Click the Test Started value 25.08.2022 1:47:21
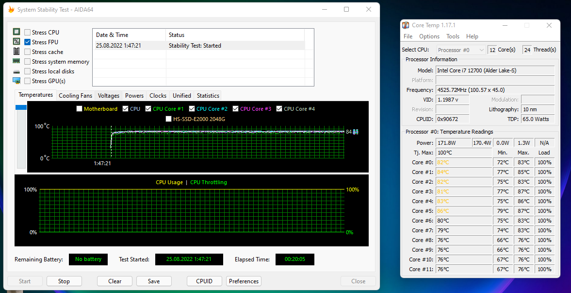Image resolution: width=571 pixels, height=293 pixels. [x=189, y=259]
